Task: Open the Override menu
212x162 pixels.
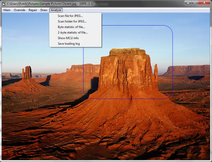Action: point(20,10)
